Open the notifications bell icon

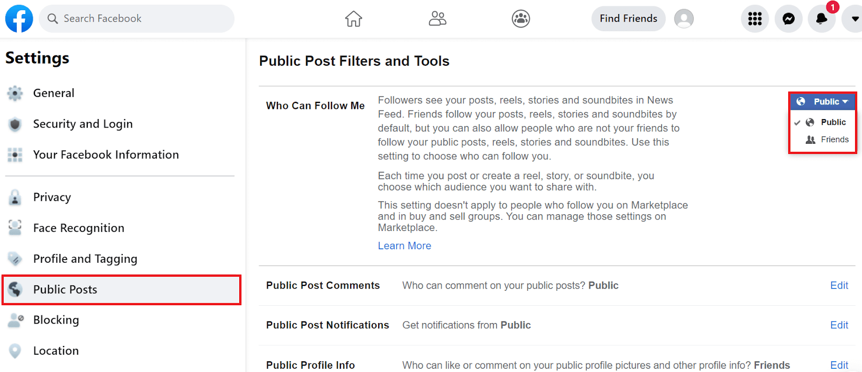(x=822, y=19)
